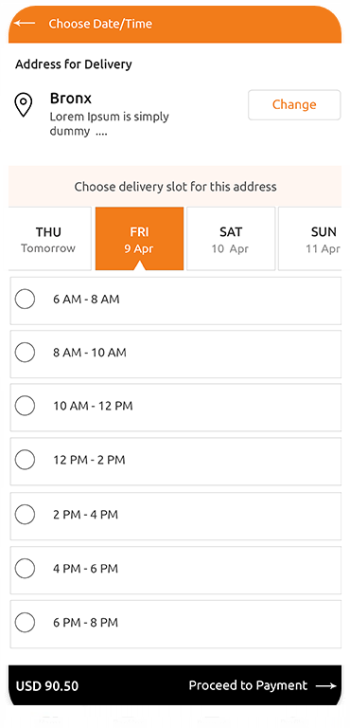This screenshot has width=350, height=728.
Task: Click the Change address button
Action: tap(294, 105)
